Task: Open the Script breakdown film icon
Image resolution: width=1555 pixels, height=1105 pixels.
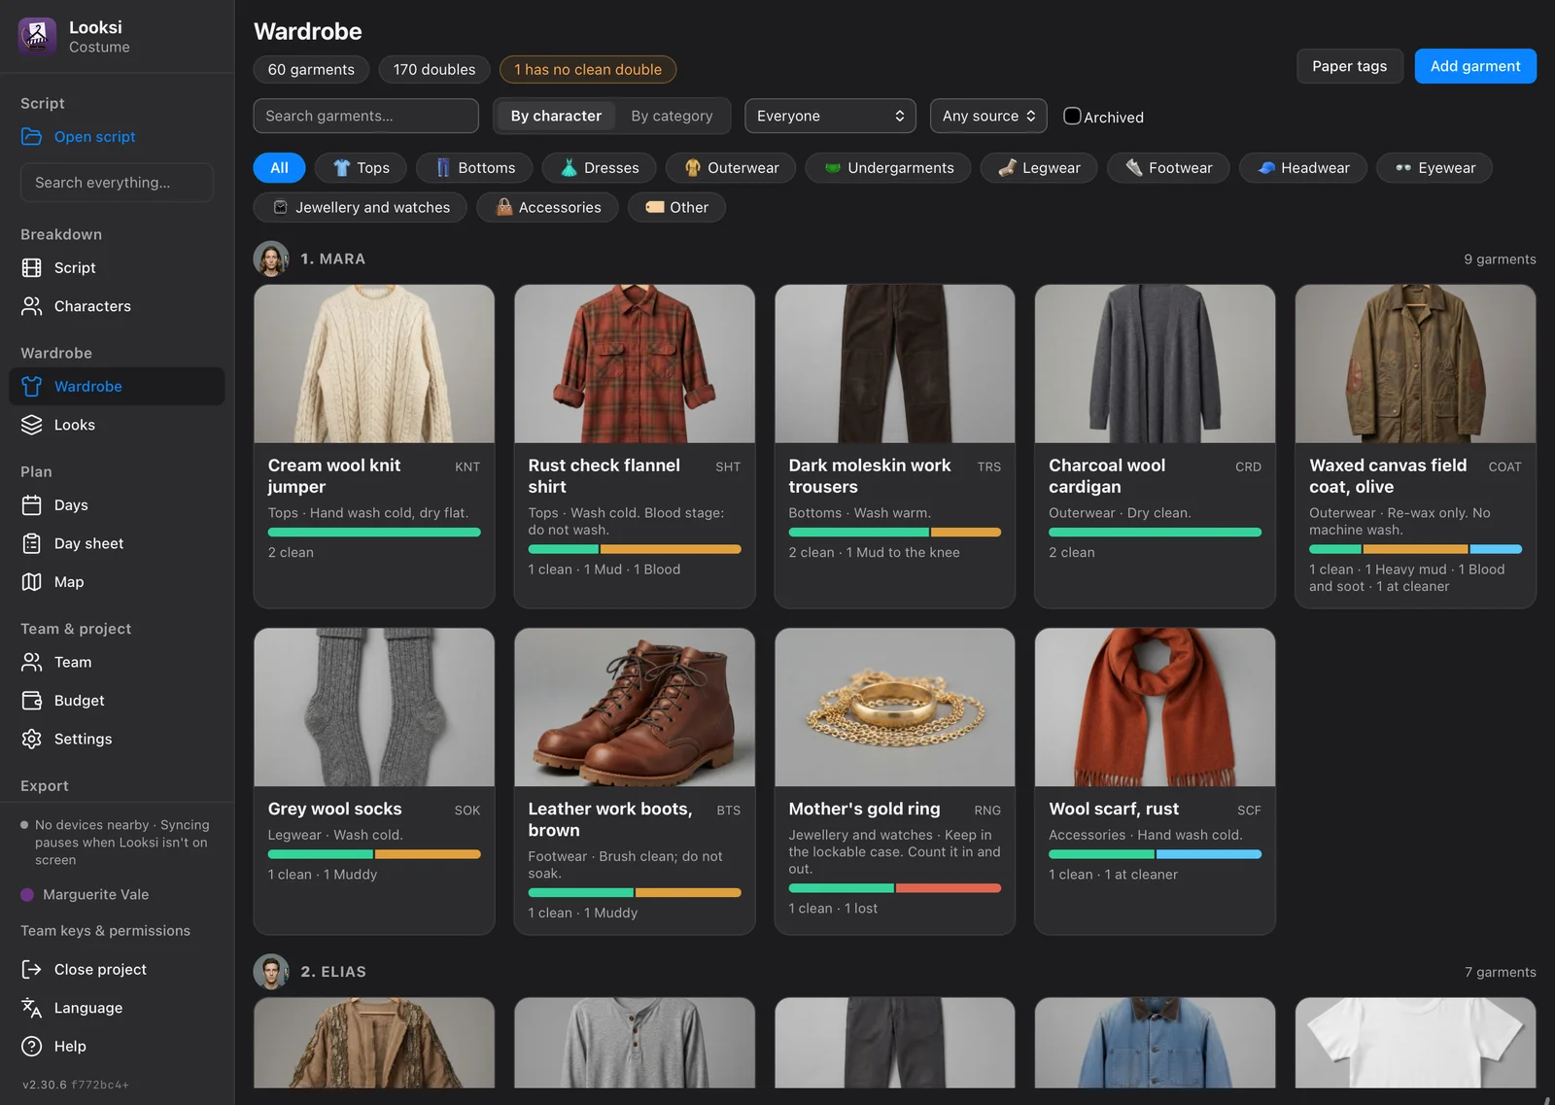Action: pyautogui.click(x=31, y=267)
